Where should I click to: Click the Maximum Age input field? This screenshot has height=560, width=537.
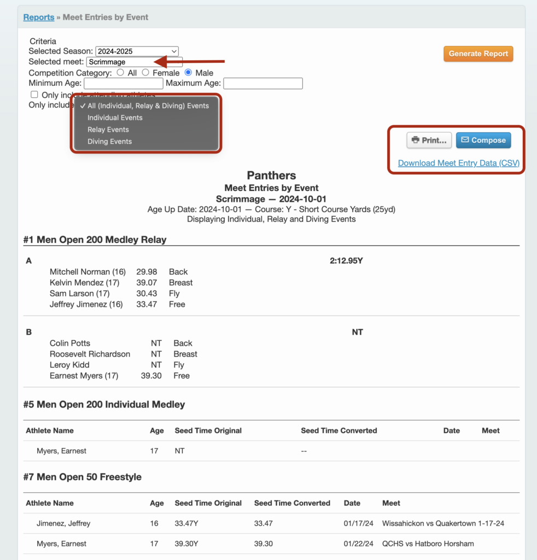[263, 83]
